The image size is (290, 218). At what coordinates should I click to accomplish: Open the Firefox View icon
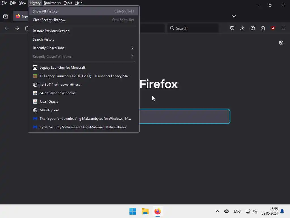[x=6, y=16]
